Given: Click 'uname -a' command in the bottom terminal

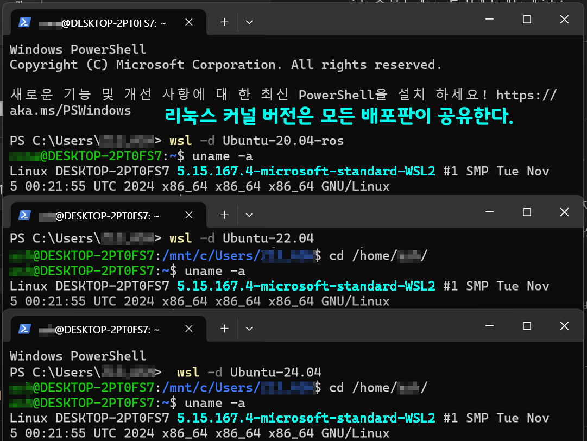Looking at the screenshot, I should 215,403.
